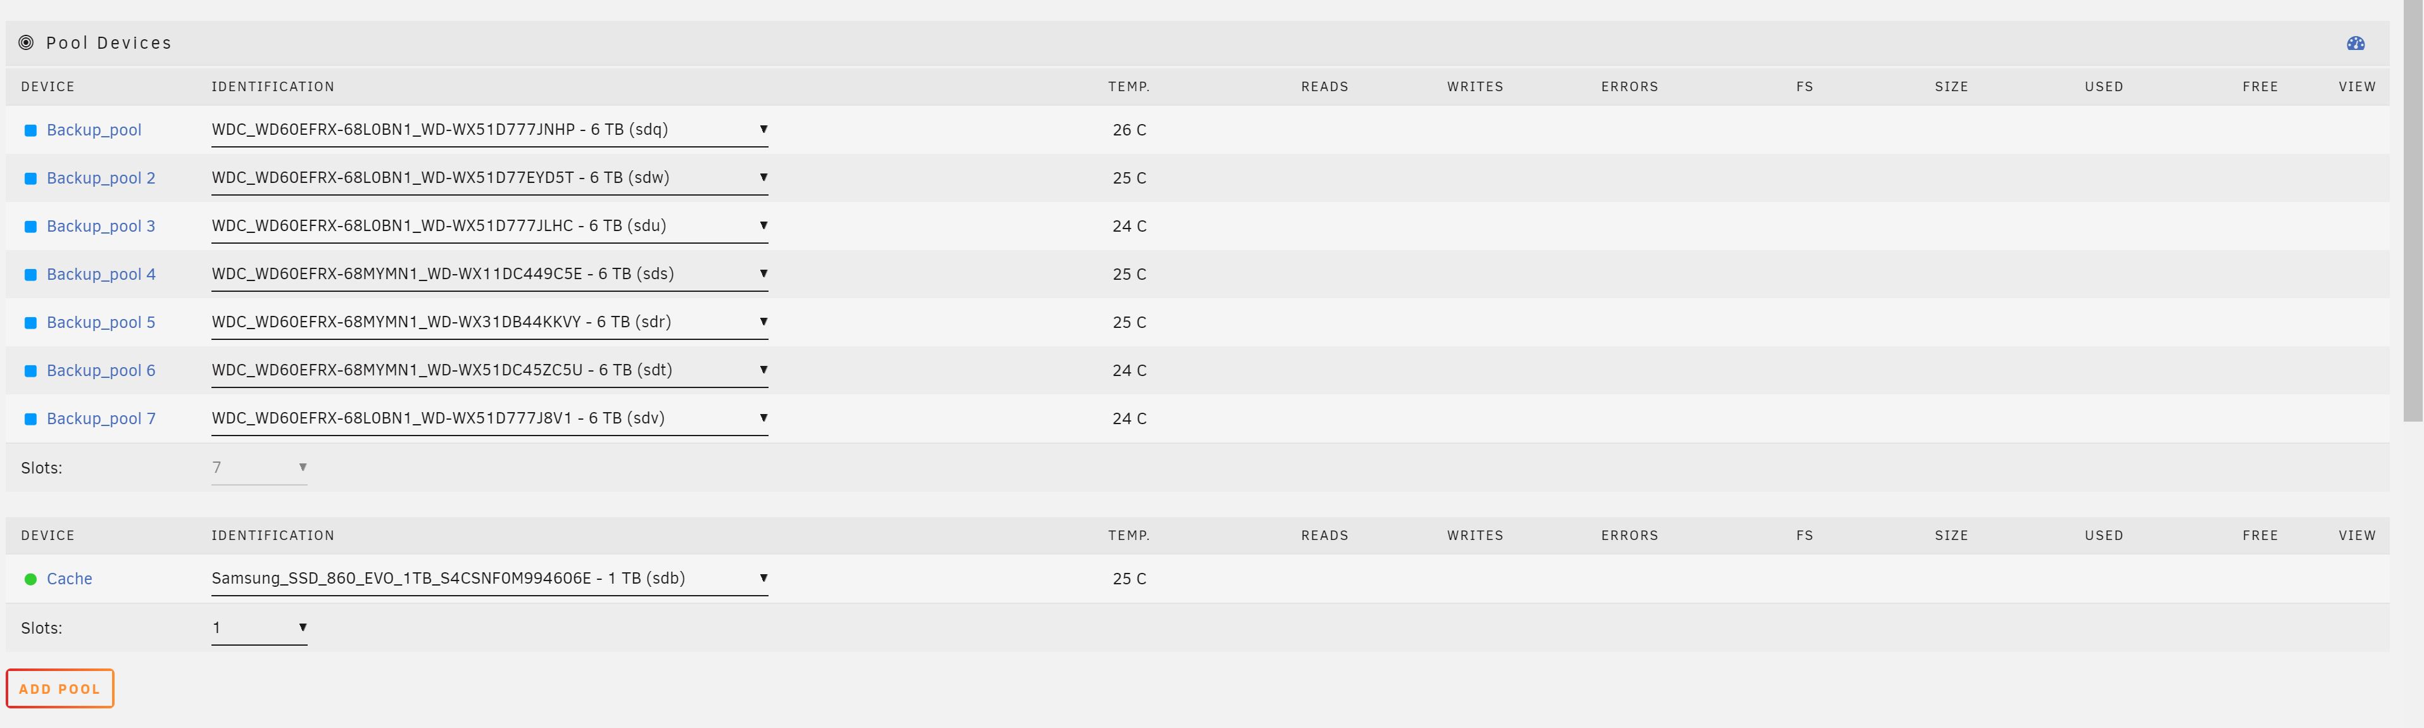Open the dashboard gauge icon at top right
This screenshot has width=2424, height=728.
click(x=2355, y=43)
